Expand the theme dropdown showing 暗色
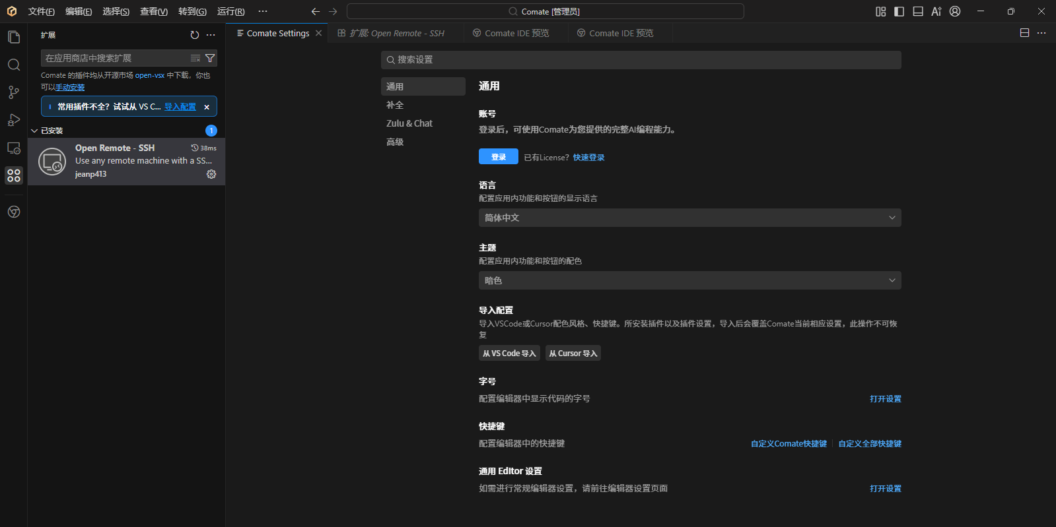 pyautogui.click(x=689, y=280)
